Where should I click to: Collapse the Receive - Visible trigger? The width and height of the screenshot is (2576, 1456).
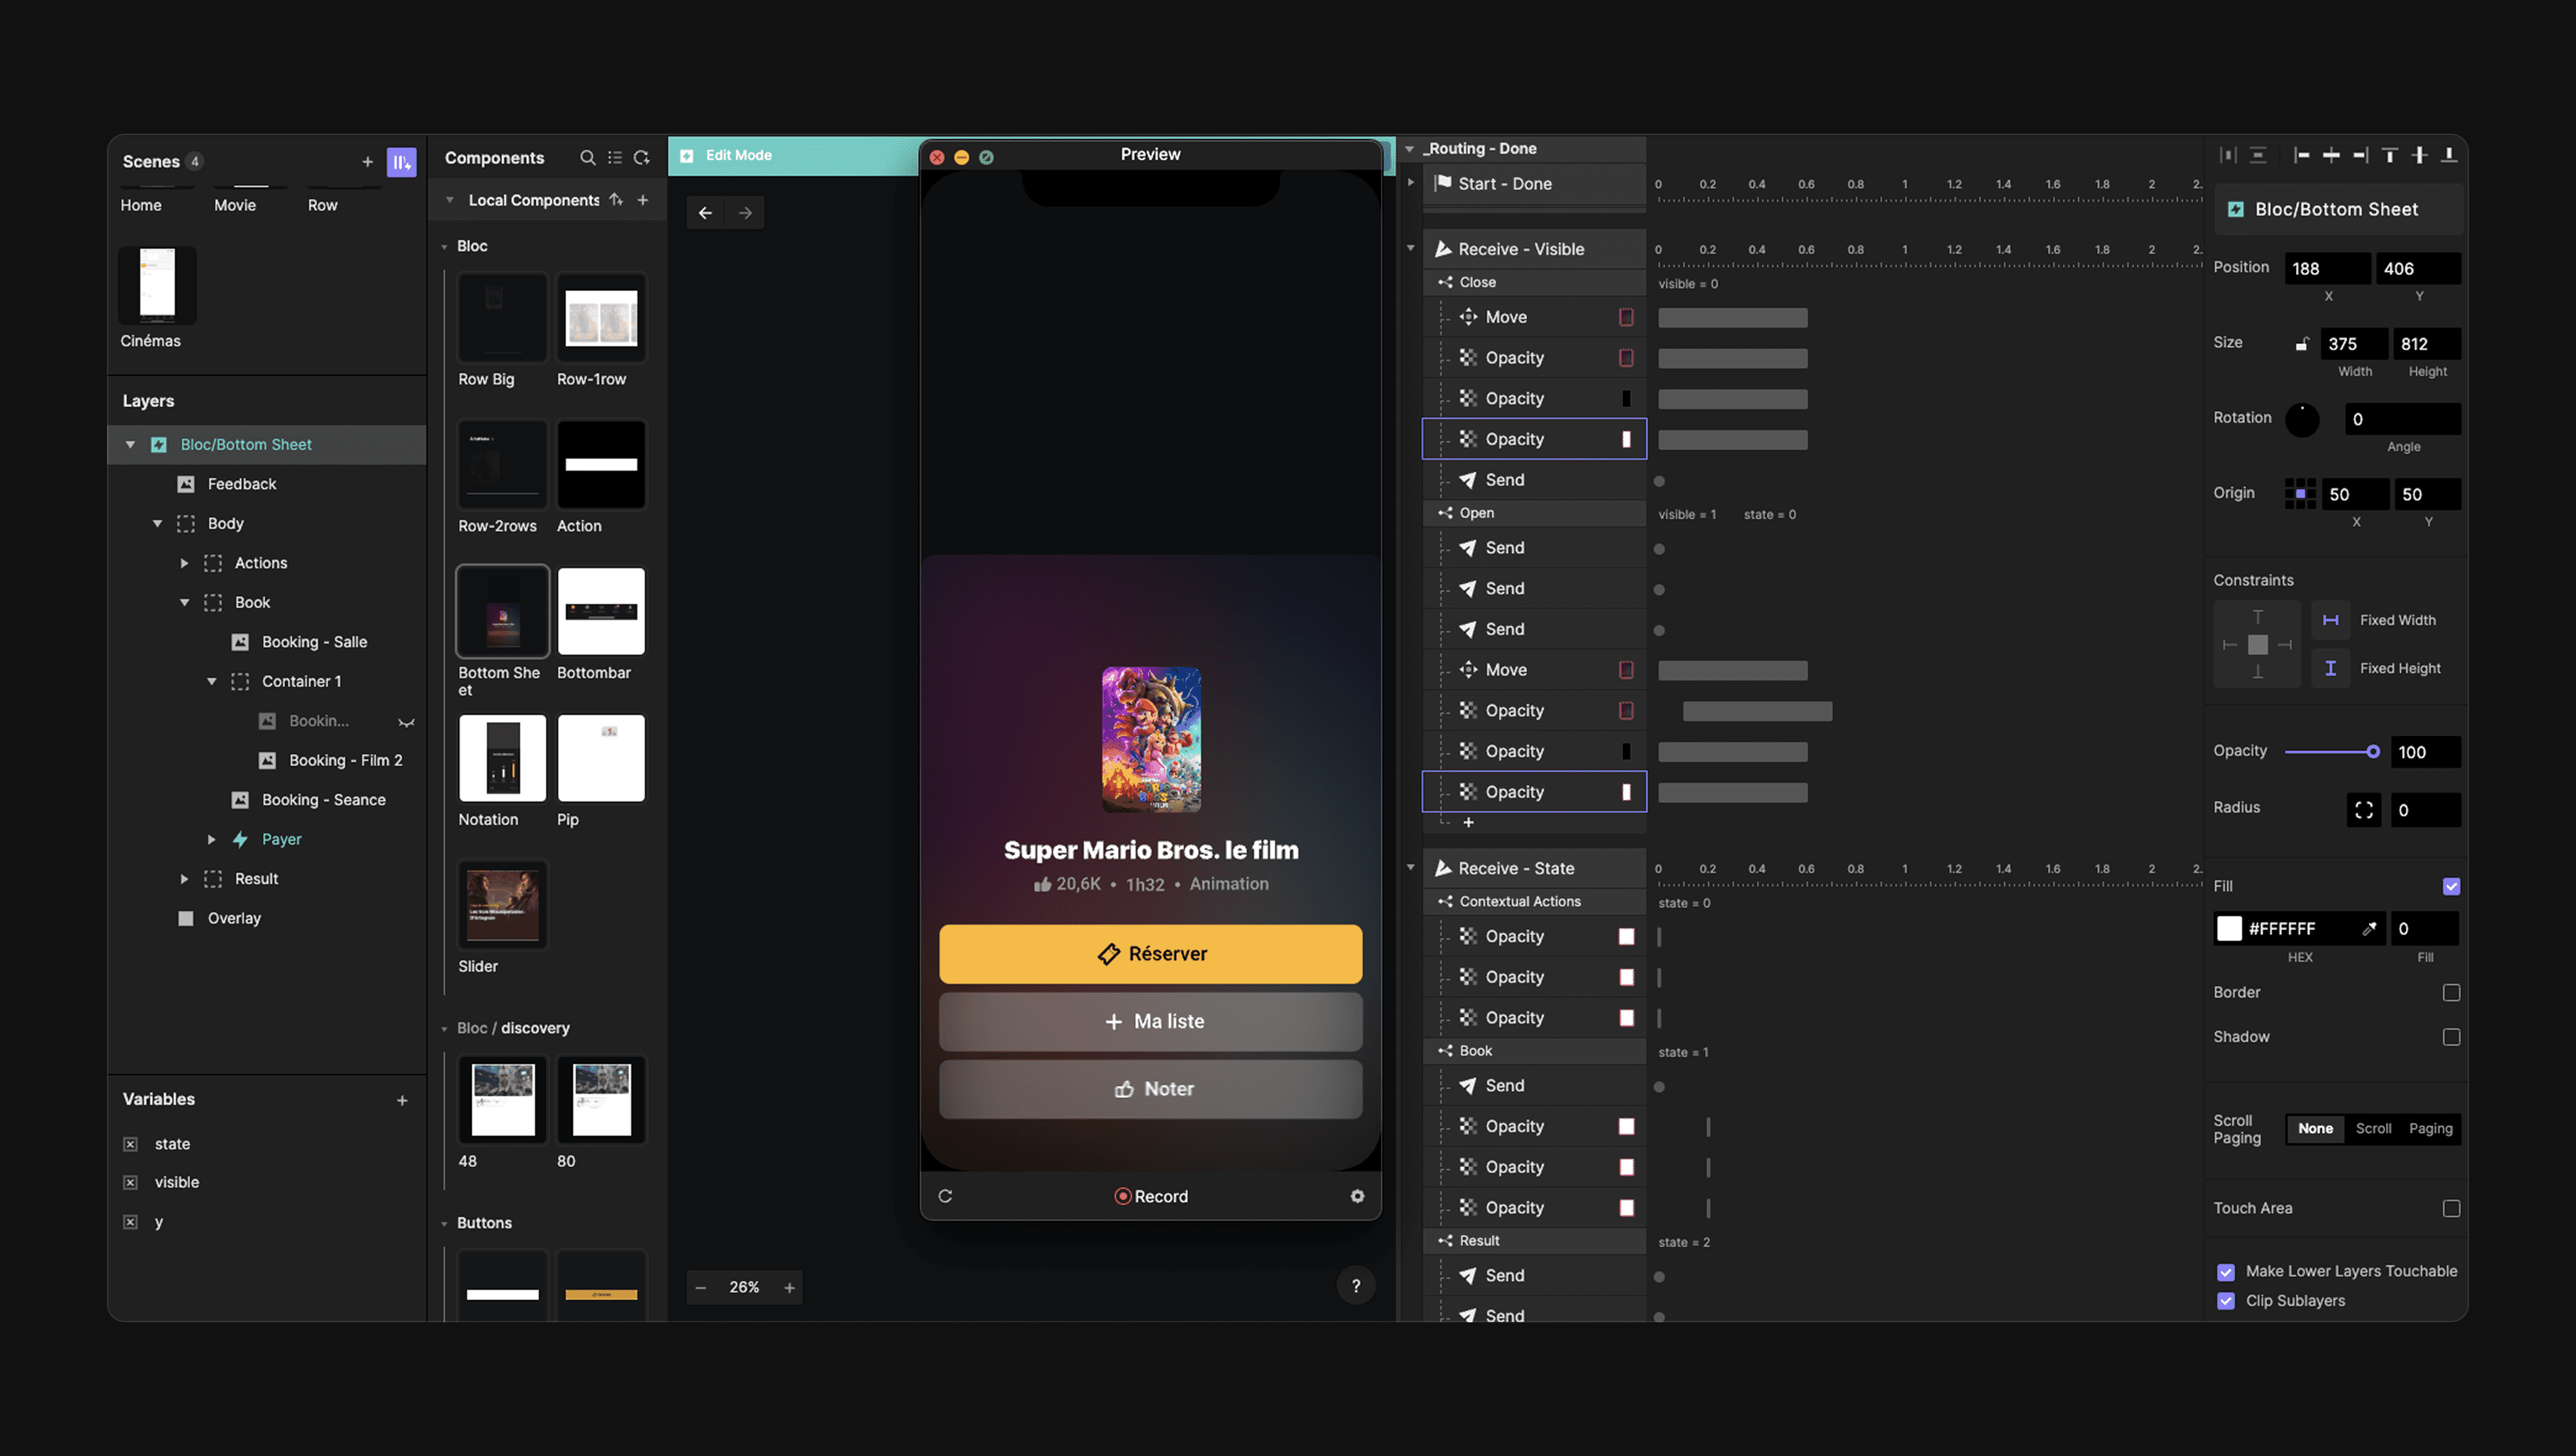1410,248
